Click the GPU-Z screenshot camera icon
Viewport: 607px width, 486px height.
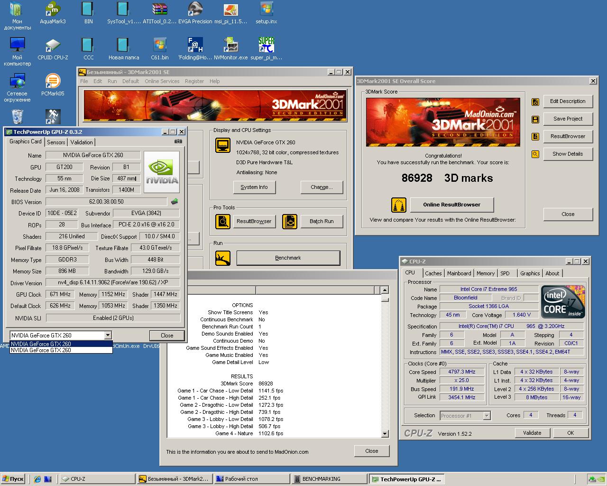(178, 141)
